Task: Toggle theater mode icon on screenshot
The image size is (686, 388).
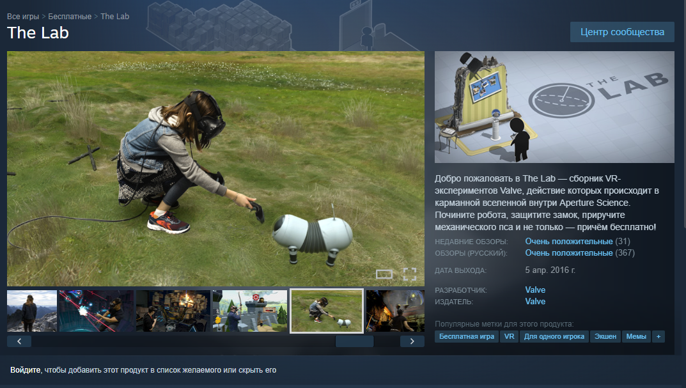Action: tap(384, 274)
